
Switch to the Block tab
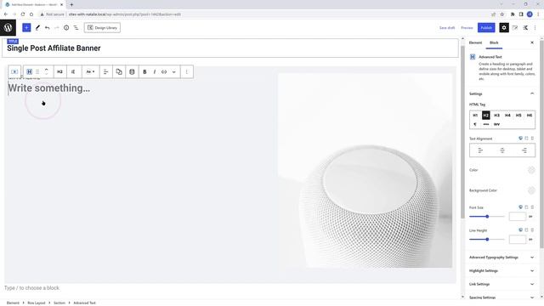(494, 42)
